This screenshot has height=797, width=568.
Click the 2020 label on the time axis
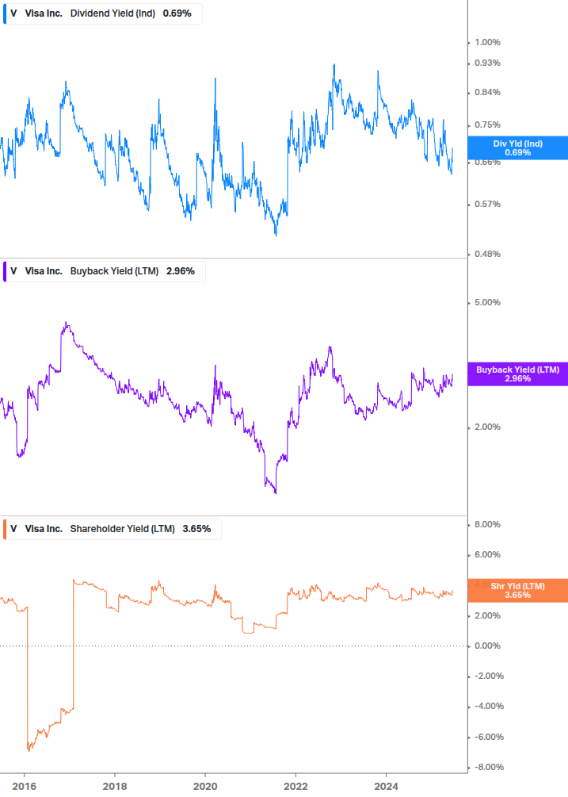[x=205, y=787]
